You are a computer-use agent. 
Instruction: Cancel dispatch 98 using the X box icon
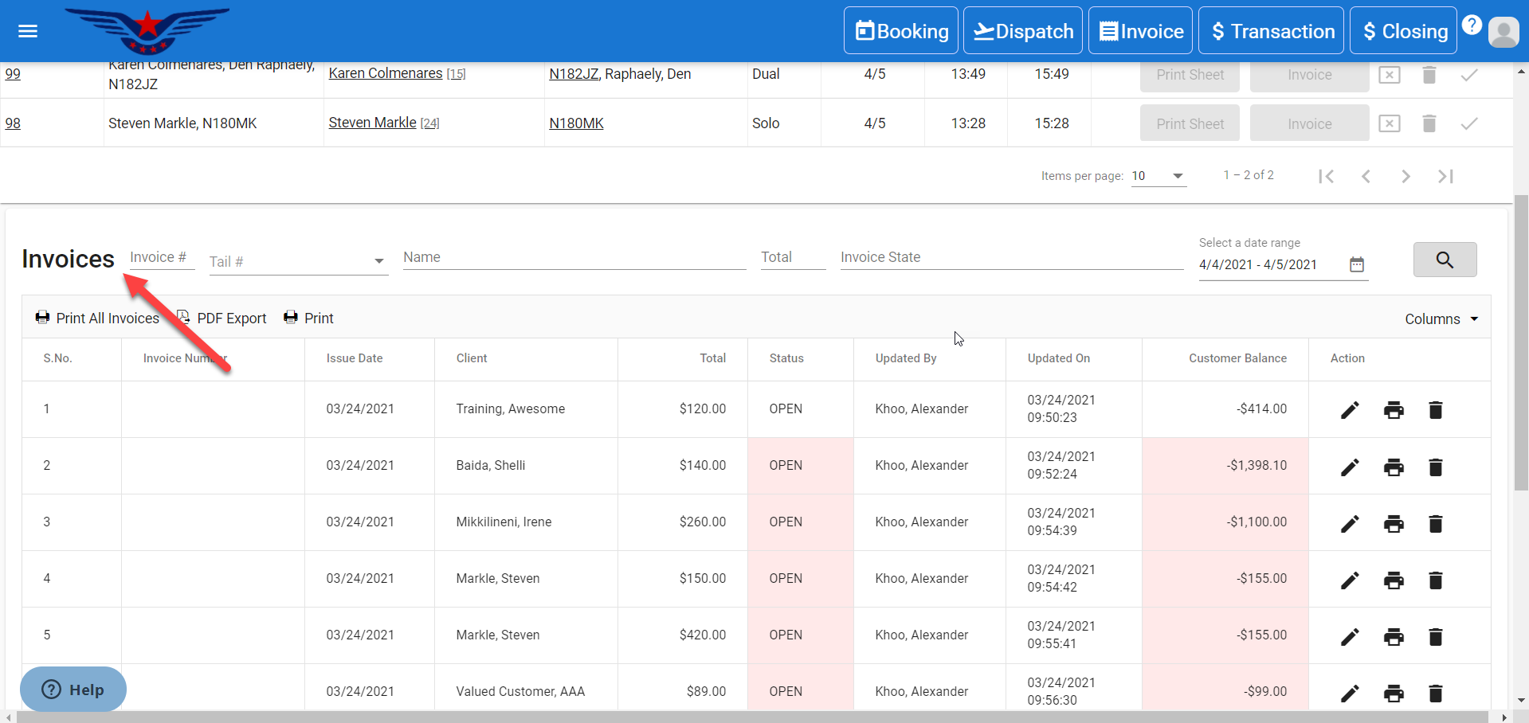click(x=1389, y=123)
